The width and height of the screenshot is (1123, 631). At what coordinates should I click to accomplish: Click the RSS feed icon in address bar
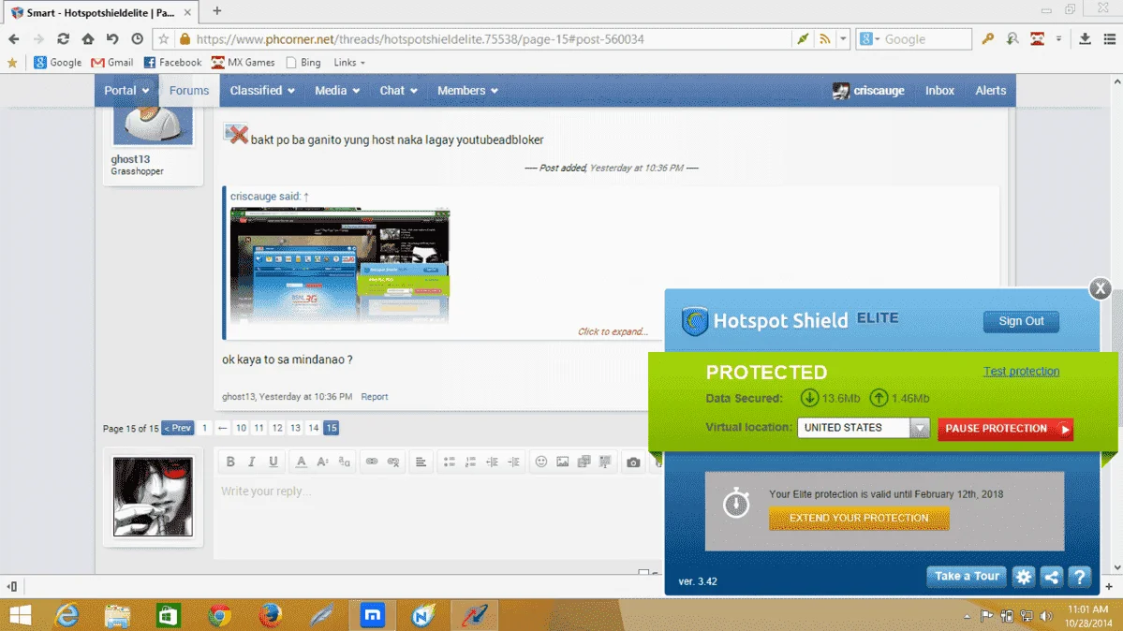point(825,38)
